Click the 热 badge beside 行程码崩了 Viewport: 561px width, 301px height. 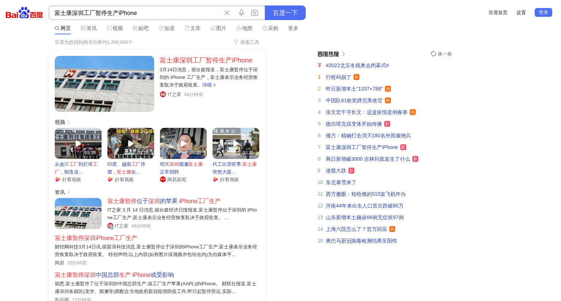(356, 77)
